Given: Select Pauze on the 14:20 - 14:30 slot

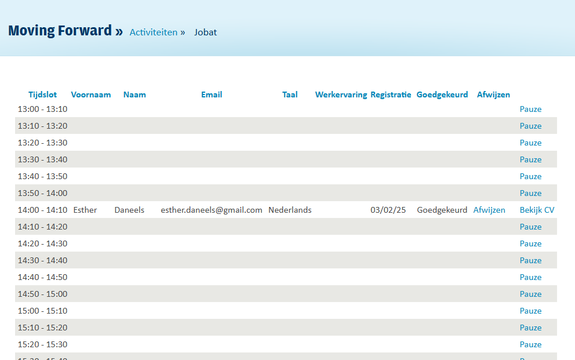Looking at the screenshot, I should click(x=530, y=243).
